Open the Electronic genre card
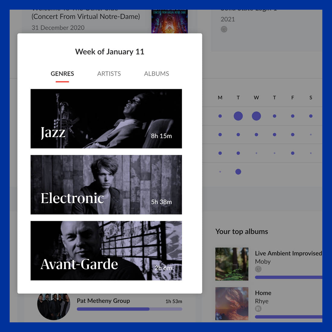 [x=106, y=185]
